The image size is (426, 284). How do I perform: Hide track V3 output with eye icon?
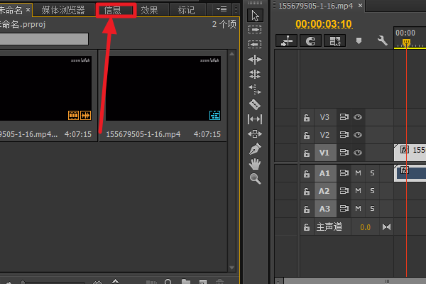358,117
